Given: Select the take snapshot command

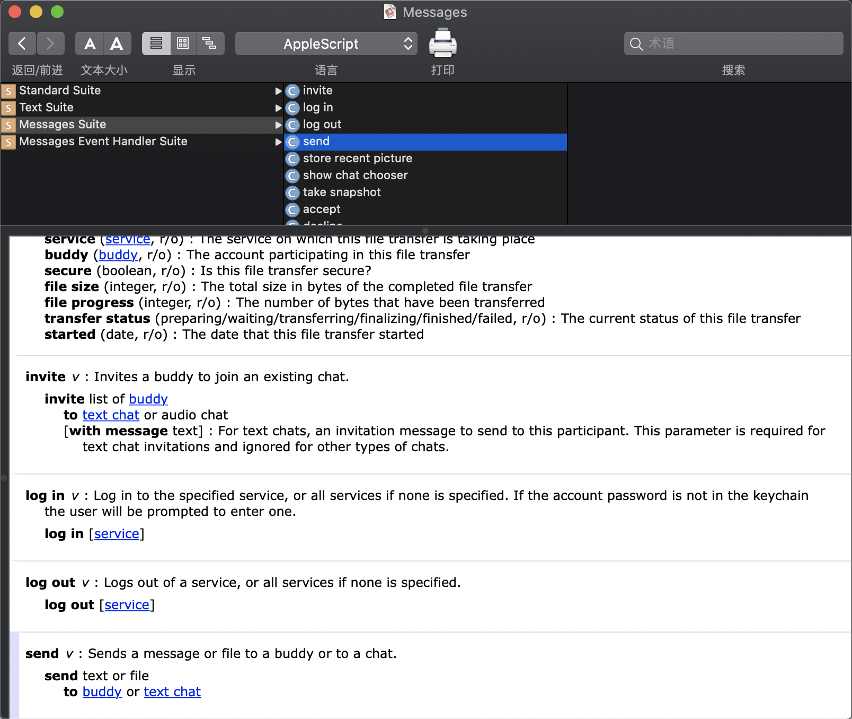Looking at the screenshot, I should coord(425,192).
